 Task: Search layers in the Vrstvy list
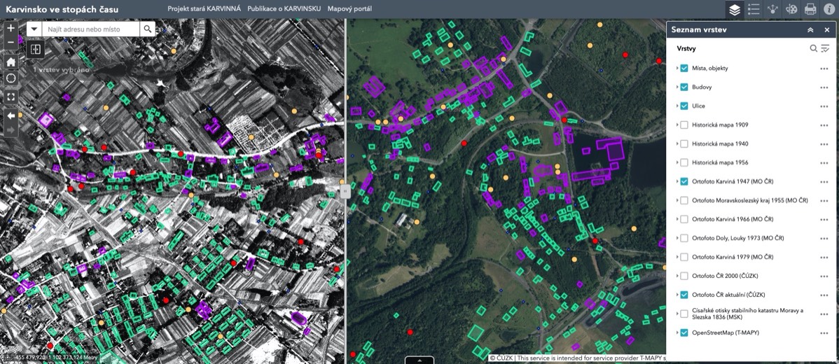click(813, 48)
